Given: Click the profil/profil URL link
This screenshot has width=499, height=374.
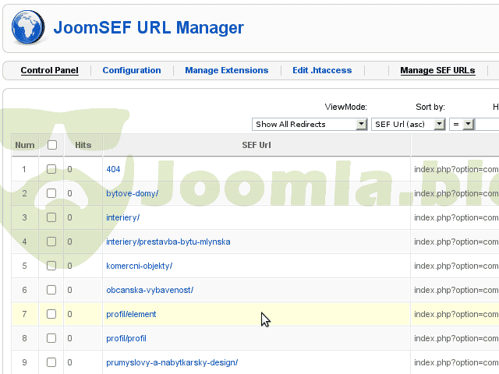Looking at the screenshot, I should pos(126,338).
